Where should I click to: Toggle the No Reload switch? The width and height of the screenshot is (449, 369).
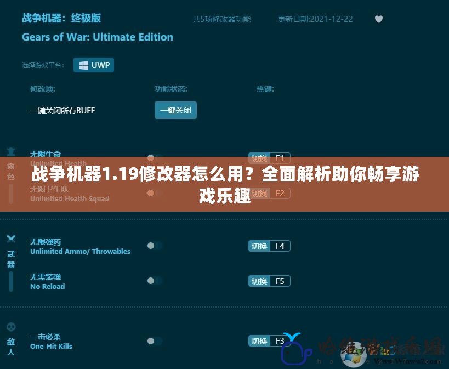click(155, 281)
